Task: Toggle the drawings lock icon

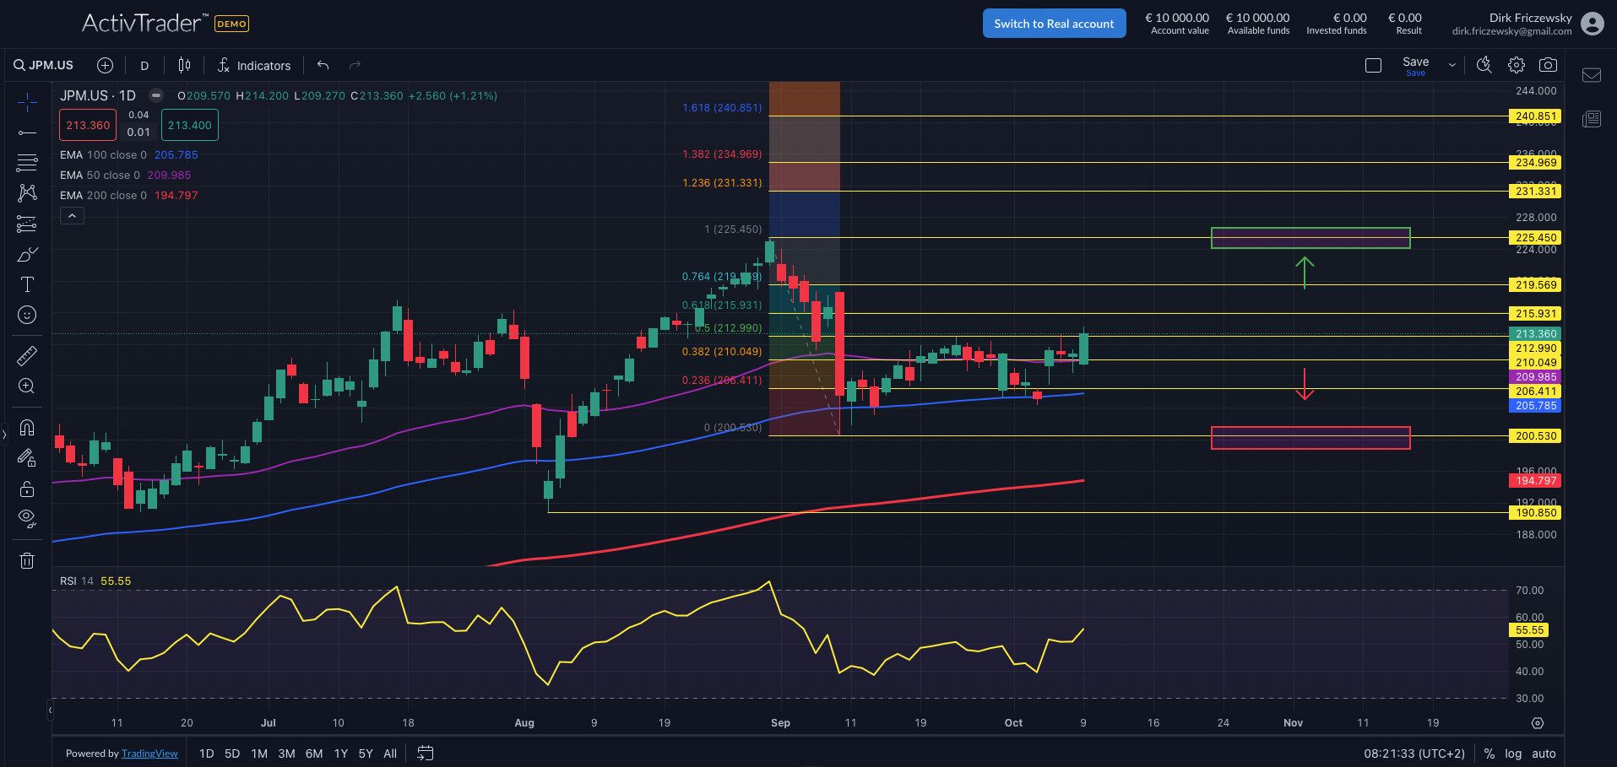Action: point(27,489)
